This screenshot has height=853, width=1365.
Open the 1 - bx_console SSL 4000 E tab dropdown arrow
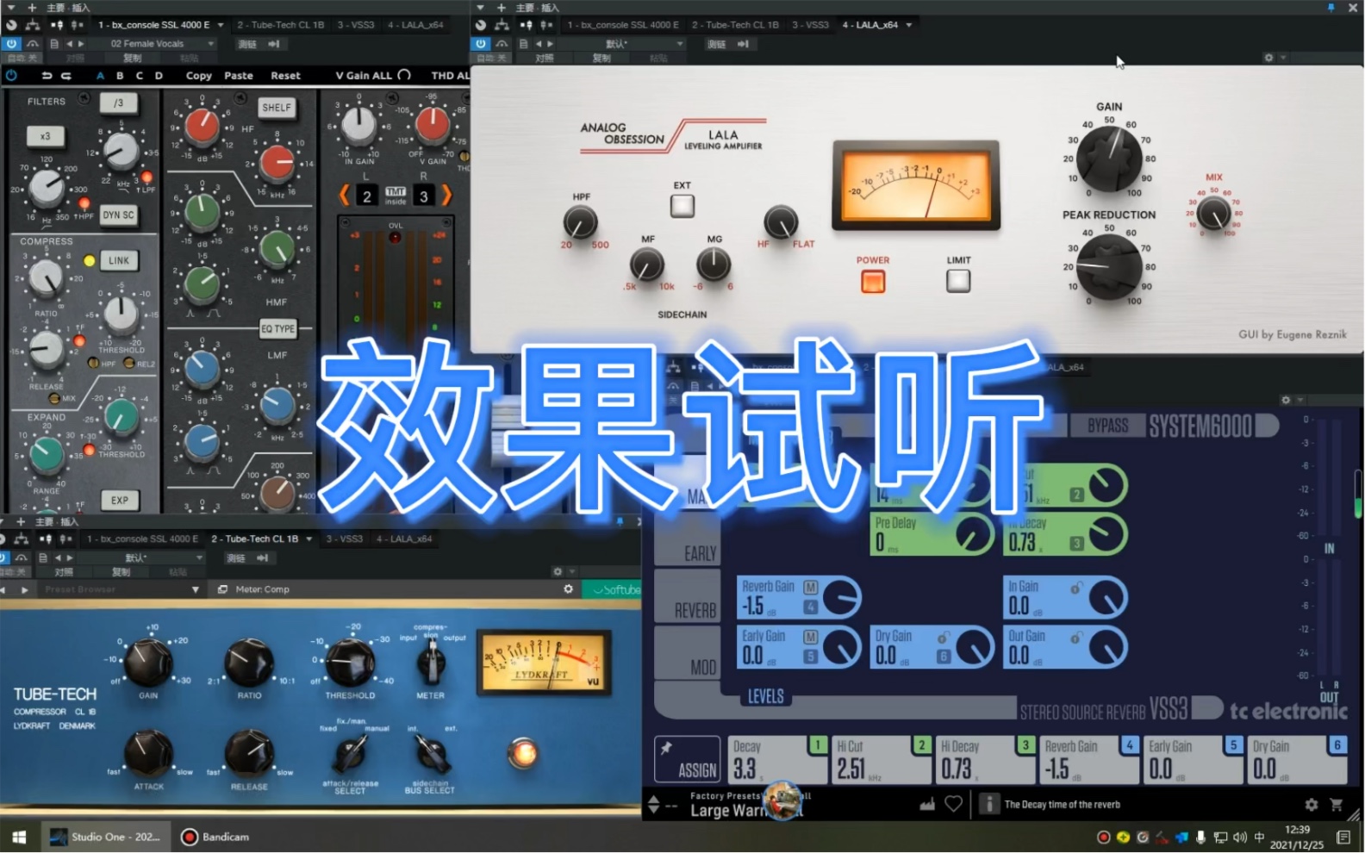[221, 25]
